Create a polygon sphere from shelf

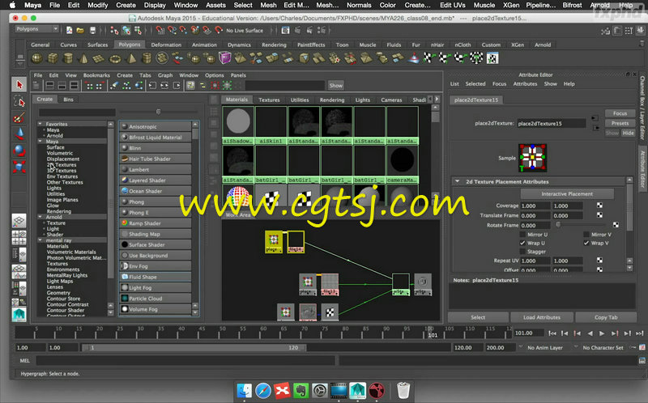point(37,58)
